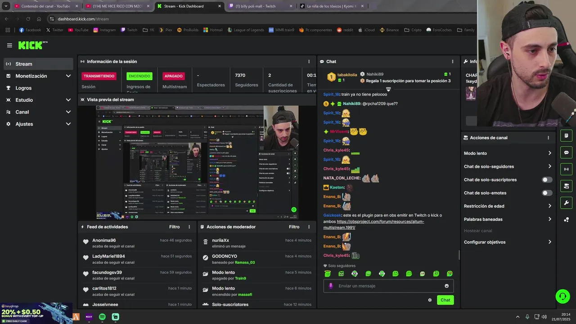
Task: Click the trash icon beside nuriiaXx
Action: 205,242
